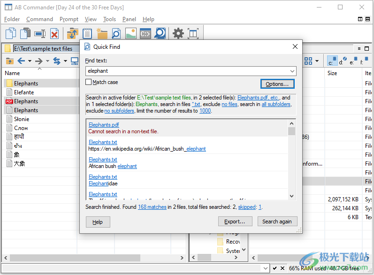Click the Name column header
Viewport: 374px width, 275px height.
[12, 73]
